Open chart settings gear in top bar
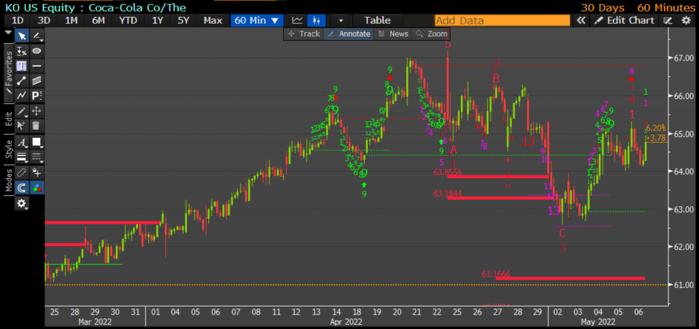 pos(686,20)
